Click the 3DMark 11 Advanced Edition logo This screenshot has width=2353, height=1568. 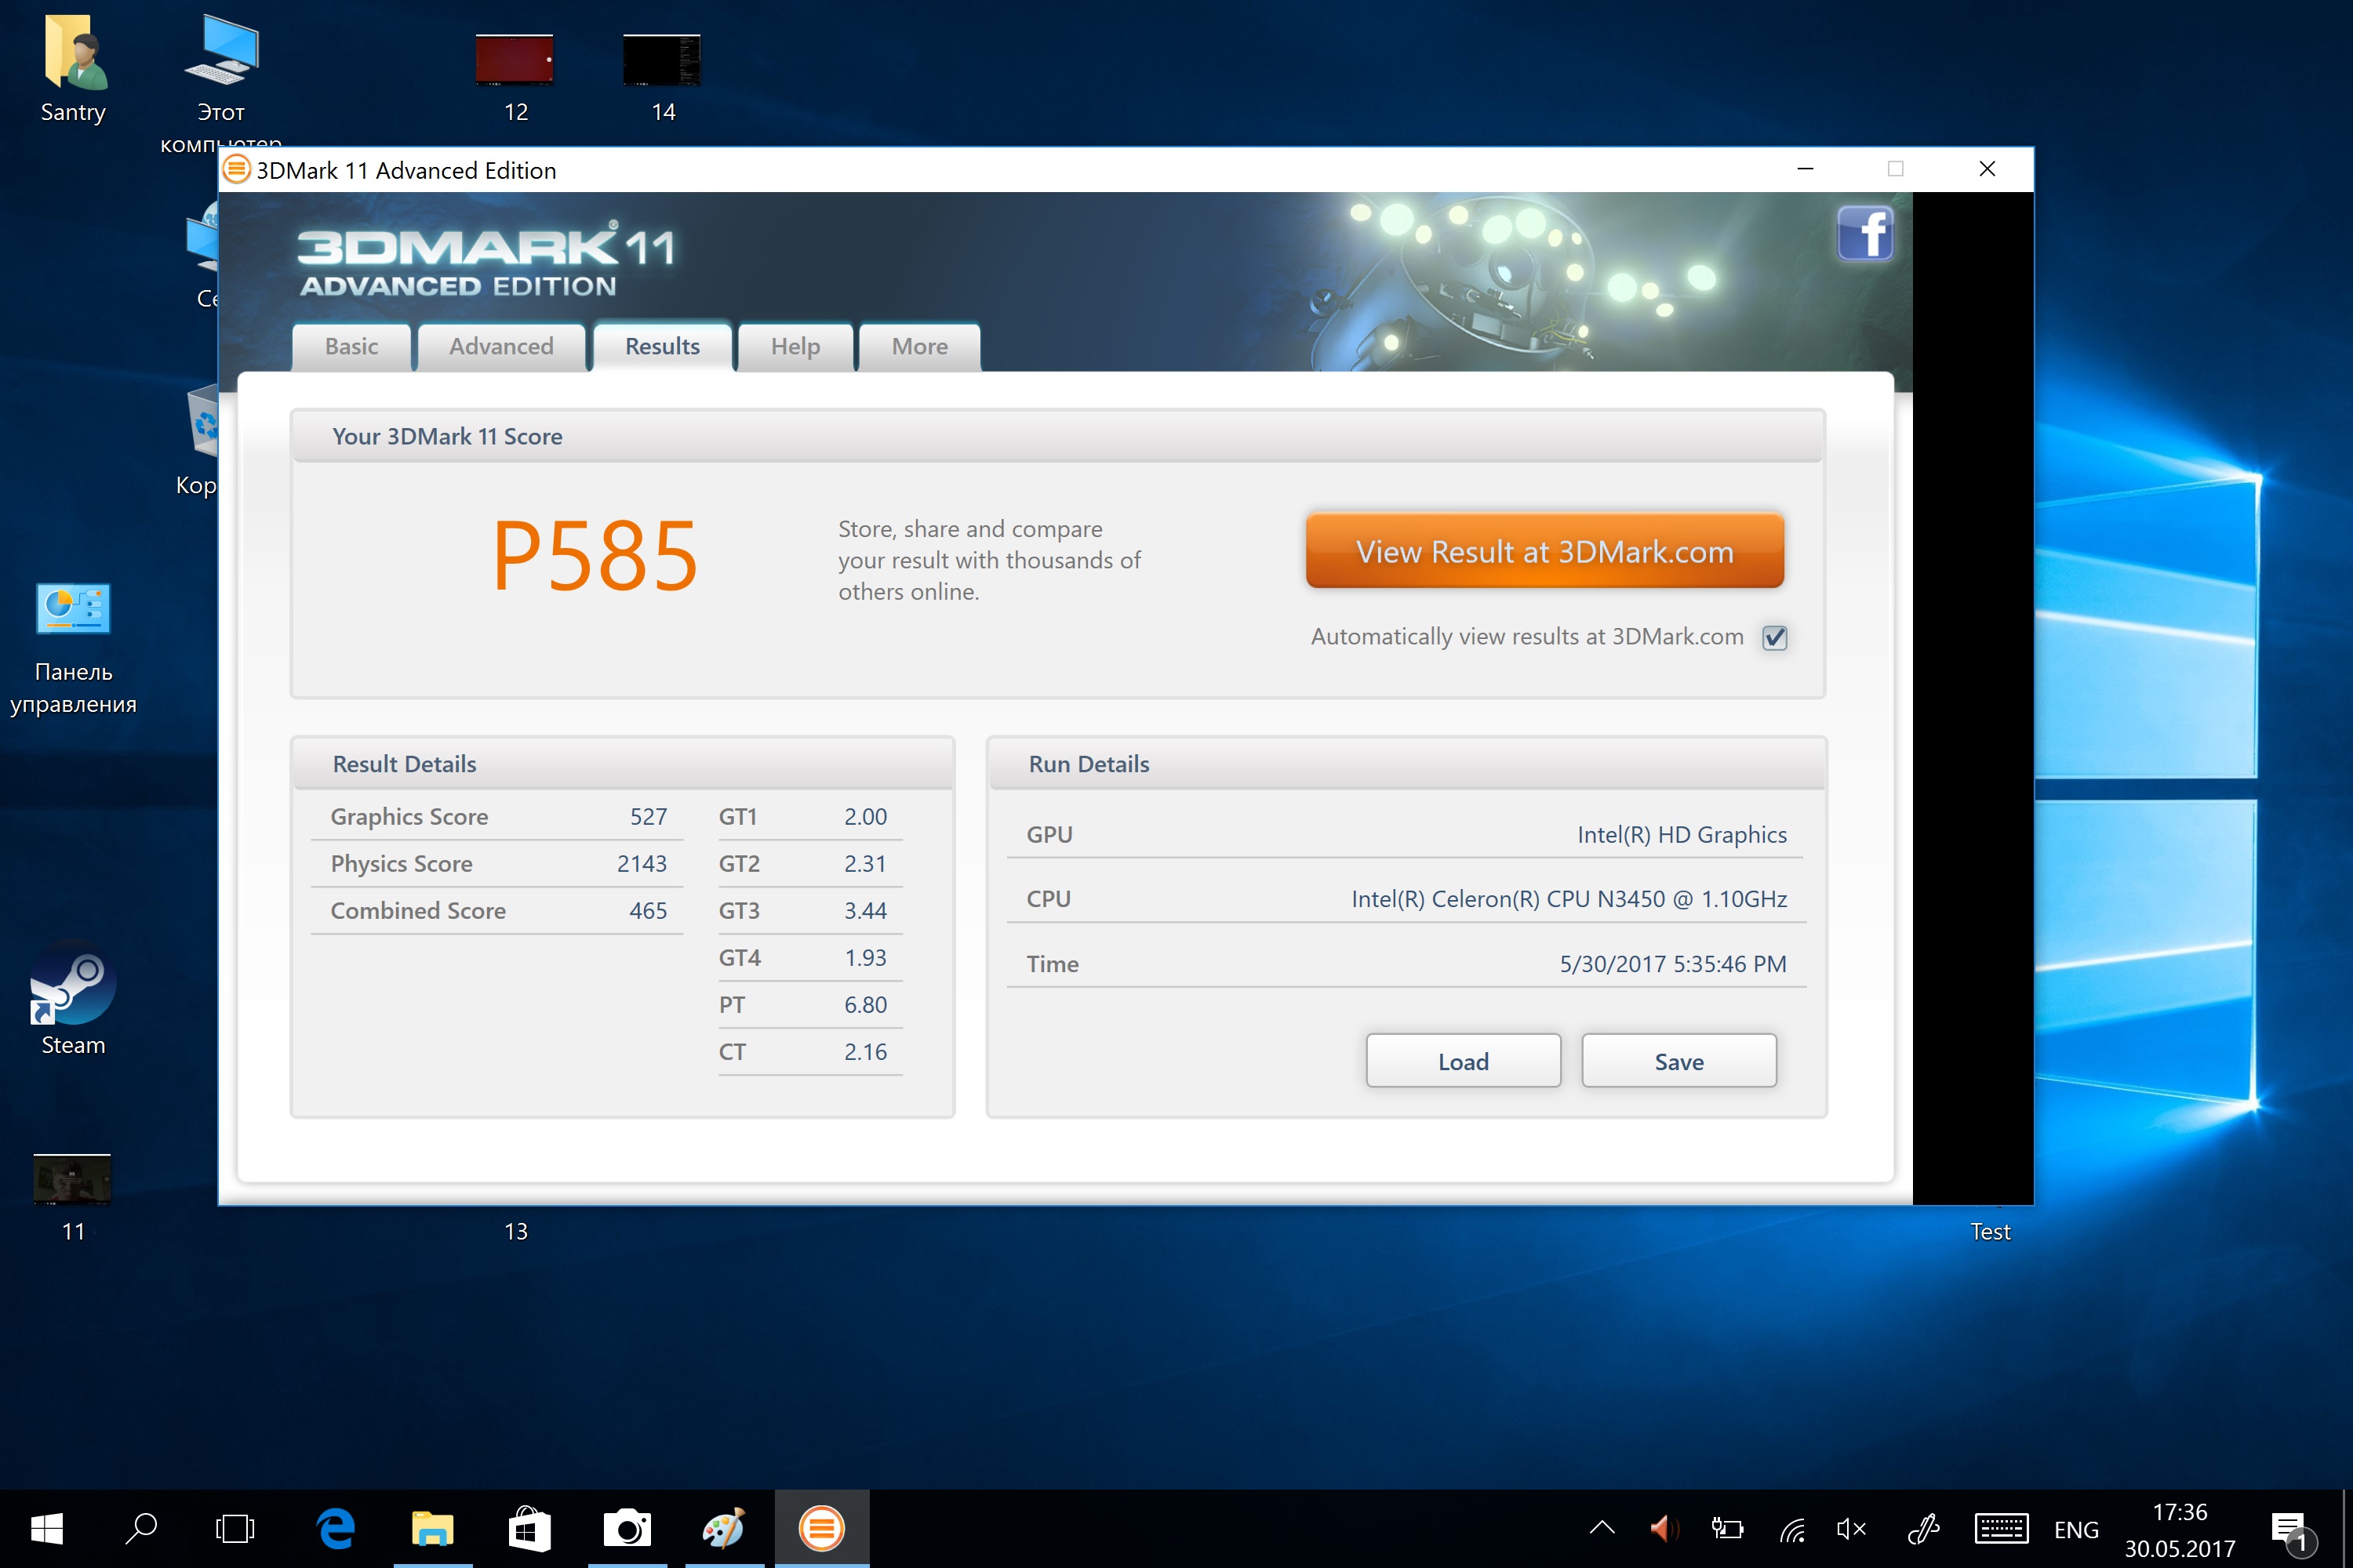pyautogui.click(x=486, y=259)
